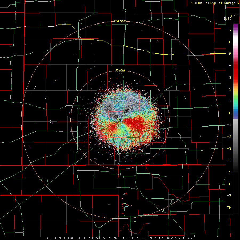Click the -3 value on color scale

[x=229, y=148]
